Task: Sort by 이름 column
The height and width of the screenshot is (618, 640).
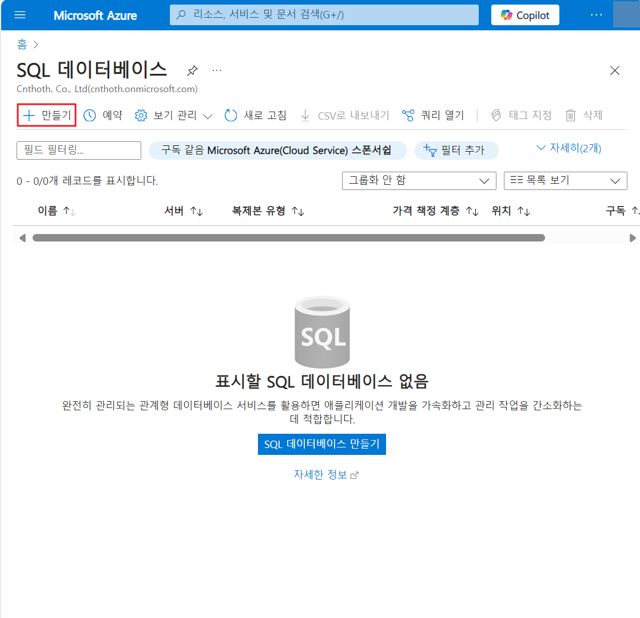Action: pyautogui.click(x=57, y=211)
